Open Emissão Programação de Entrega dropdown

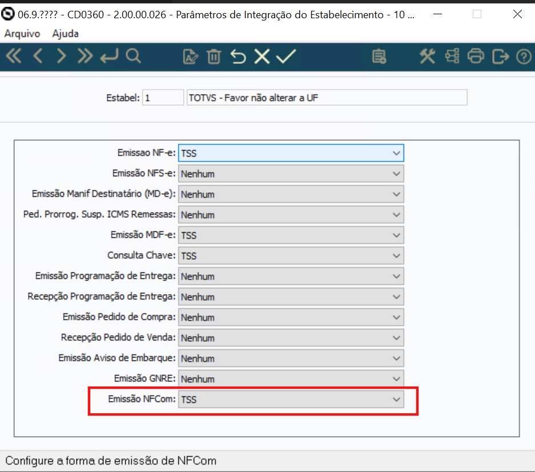click(291, 276)
